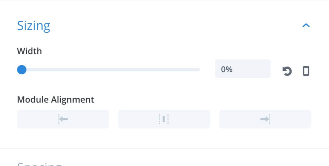Click the Sizing section title
This screenshot has height=166, width=329.
point(34,26)
